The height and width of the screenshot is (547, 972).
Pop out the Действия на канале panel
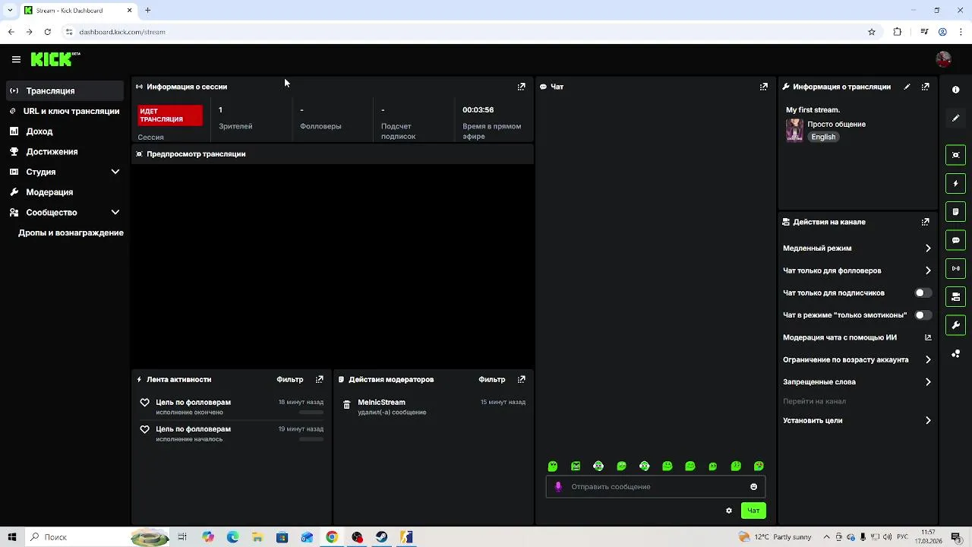[x=925, y=222]
